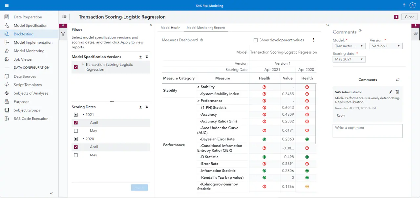Edit the SAS Administrator comment with pencil icon
This screenshot has width=420, height=198.
(390, 92)
